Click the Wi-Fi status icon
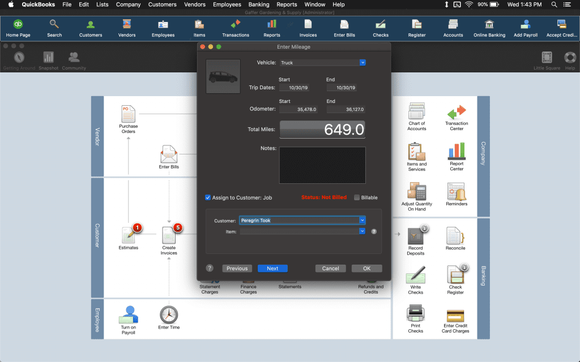Screen dimensions: 580x362 468,5
